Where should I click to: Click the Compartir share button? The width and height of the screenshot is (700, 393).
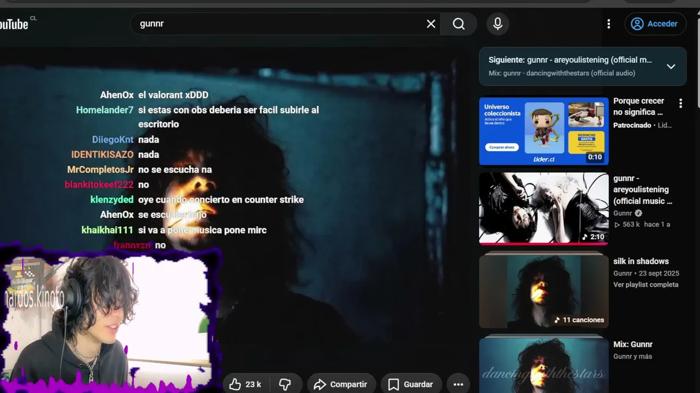(x=341, y=384)
